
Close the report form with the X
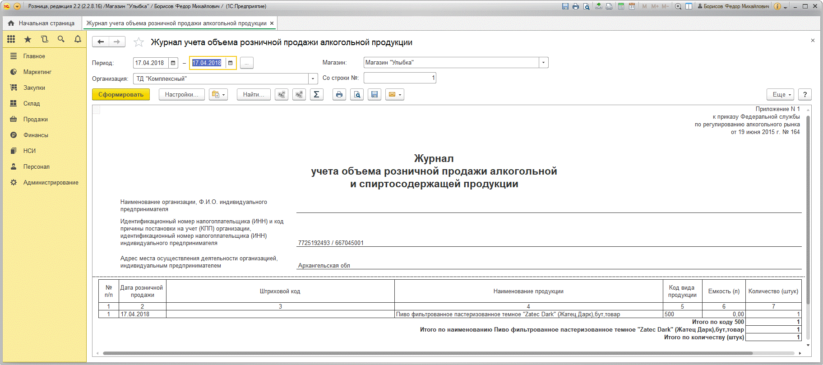813,41
